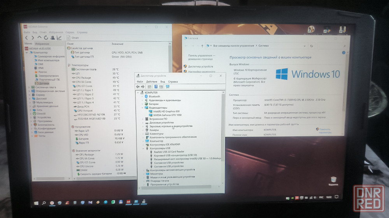Select the Клавиатуры category in Device Manager
The width and height of the screenshot is (389, 218).
point(154,133)
